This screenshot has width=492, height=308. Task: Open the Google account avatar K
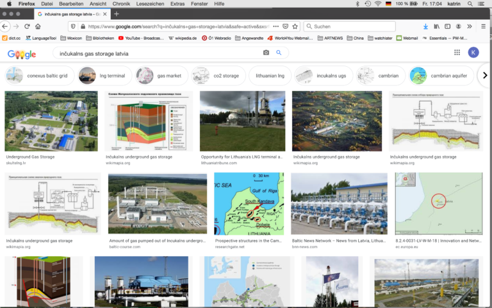click(x=473, y=53)
